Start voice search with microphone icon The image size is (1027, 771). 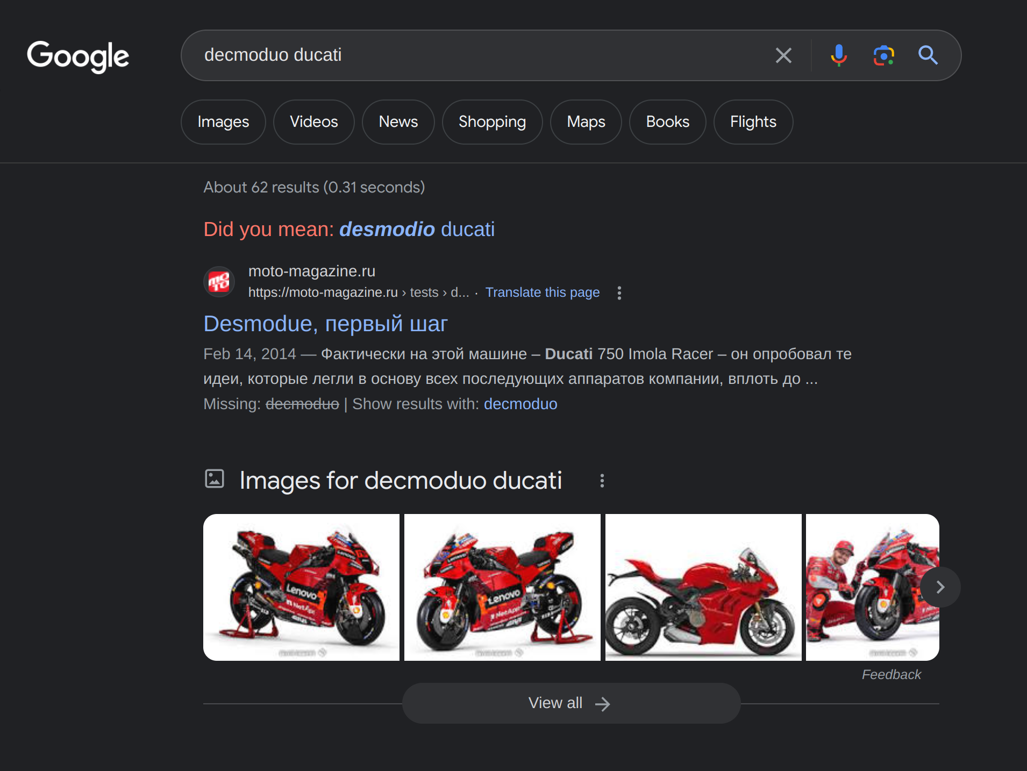(x=838, y=55)
